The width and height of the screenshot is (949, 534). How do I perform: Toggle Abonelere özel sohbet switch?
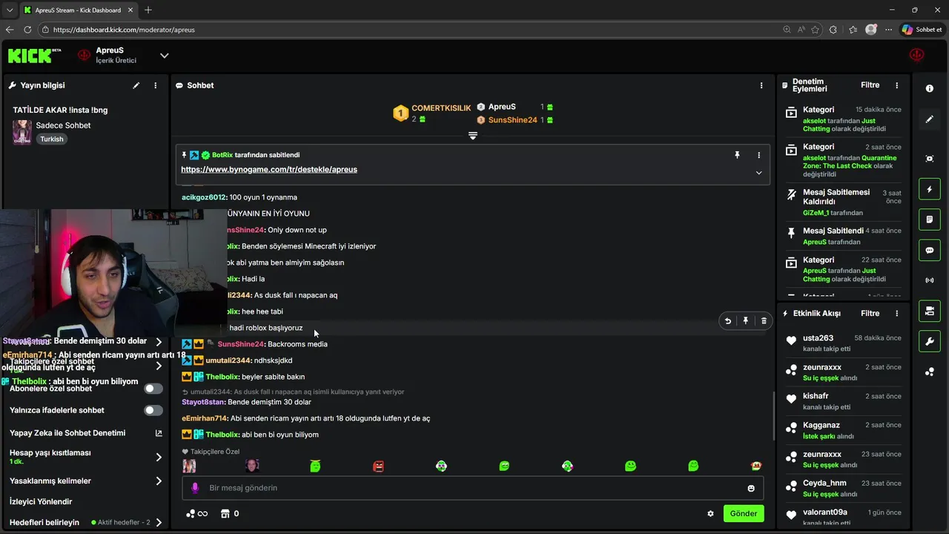tap(153, 389)
